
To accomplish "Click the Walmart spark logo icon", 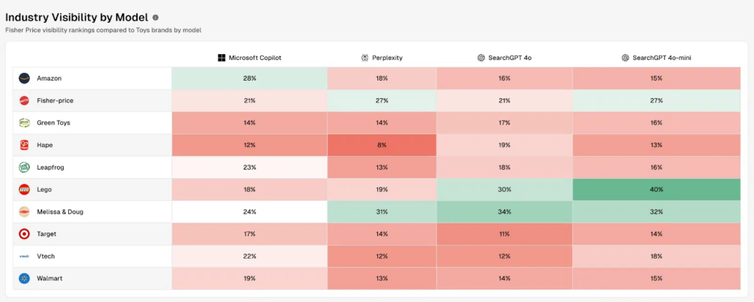I will pyautogui.click(x=25, y=278).
